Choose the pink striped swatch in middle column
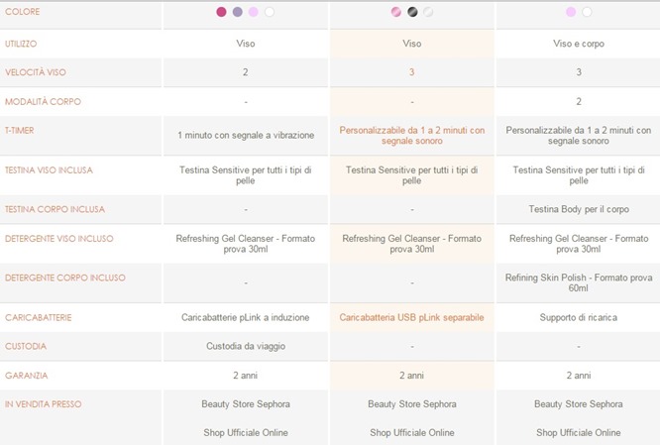Viewport: 660px width, 445px height. (396, 12)
